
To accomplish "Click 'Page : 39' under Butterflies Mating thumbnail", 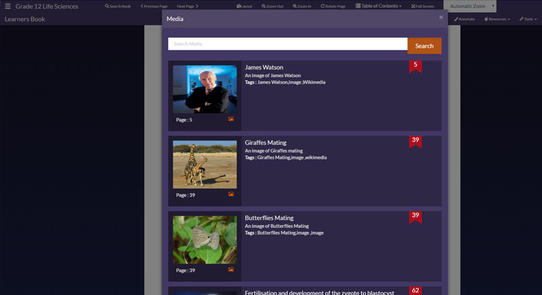I will click(x=185, y=271).
